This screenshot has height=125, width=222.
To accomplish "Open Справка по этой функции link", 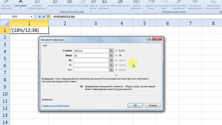I will pyautogui.click(x=55, y=106).
